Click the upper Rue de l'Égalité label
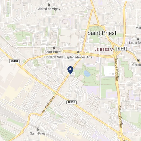141x141 pixels. pyautogui.click(x=117, y=69)
